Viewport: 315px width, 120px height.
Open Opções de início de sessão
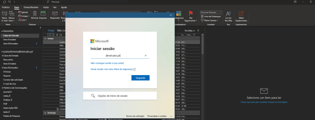120,96
